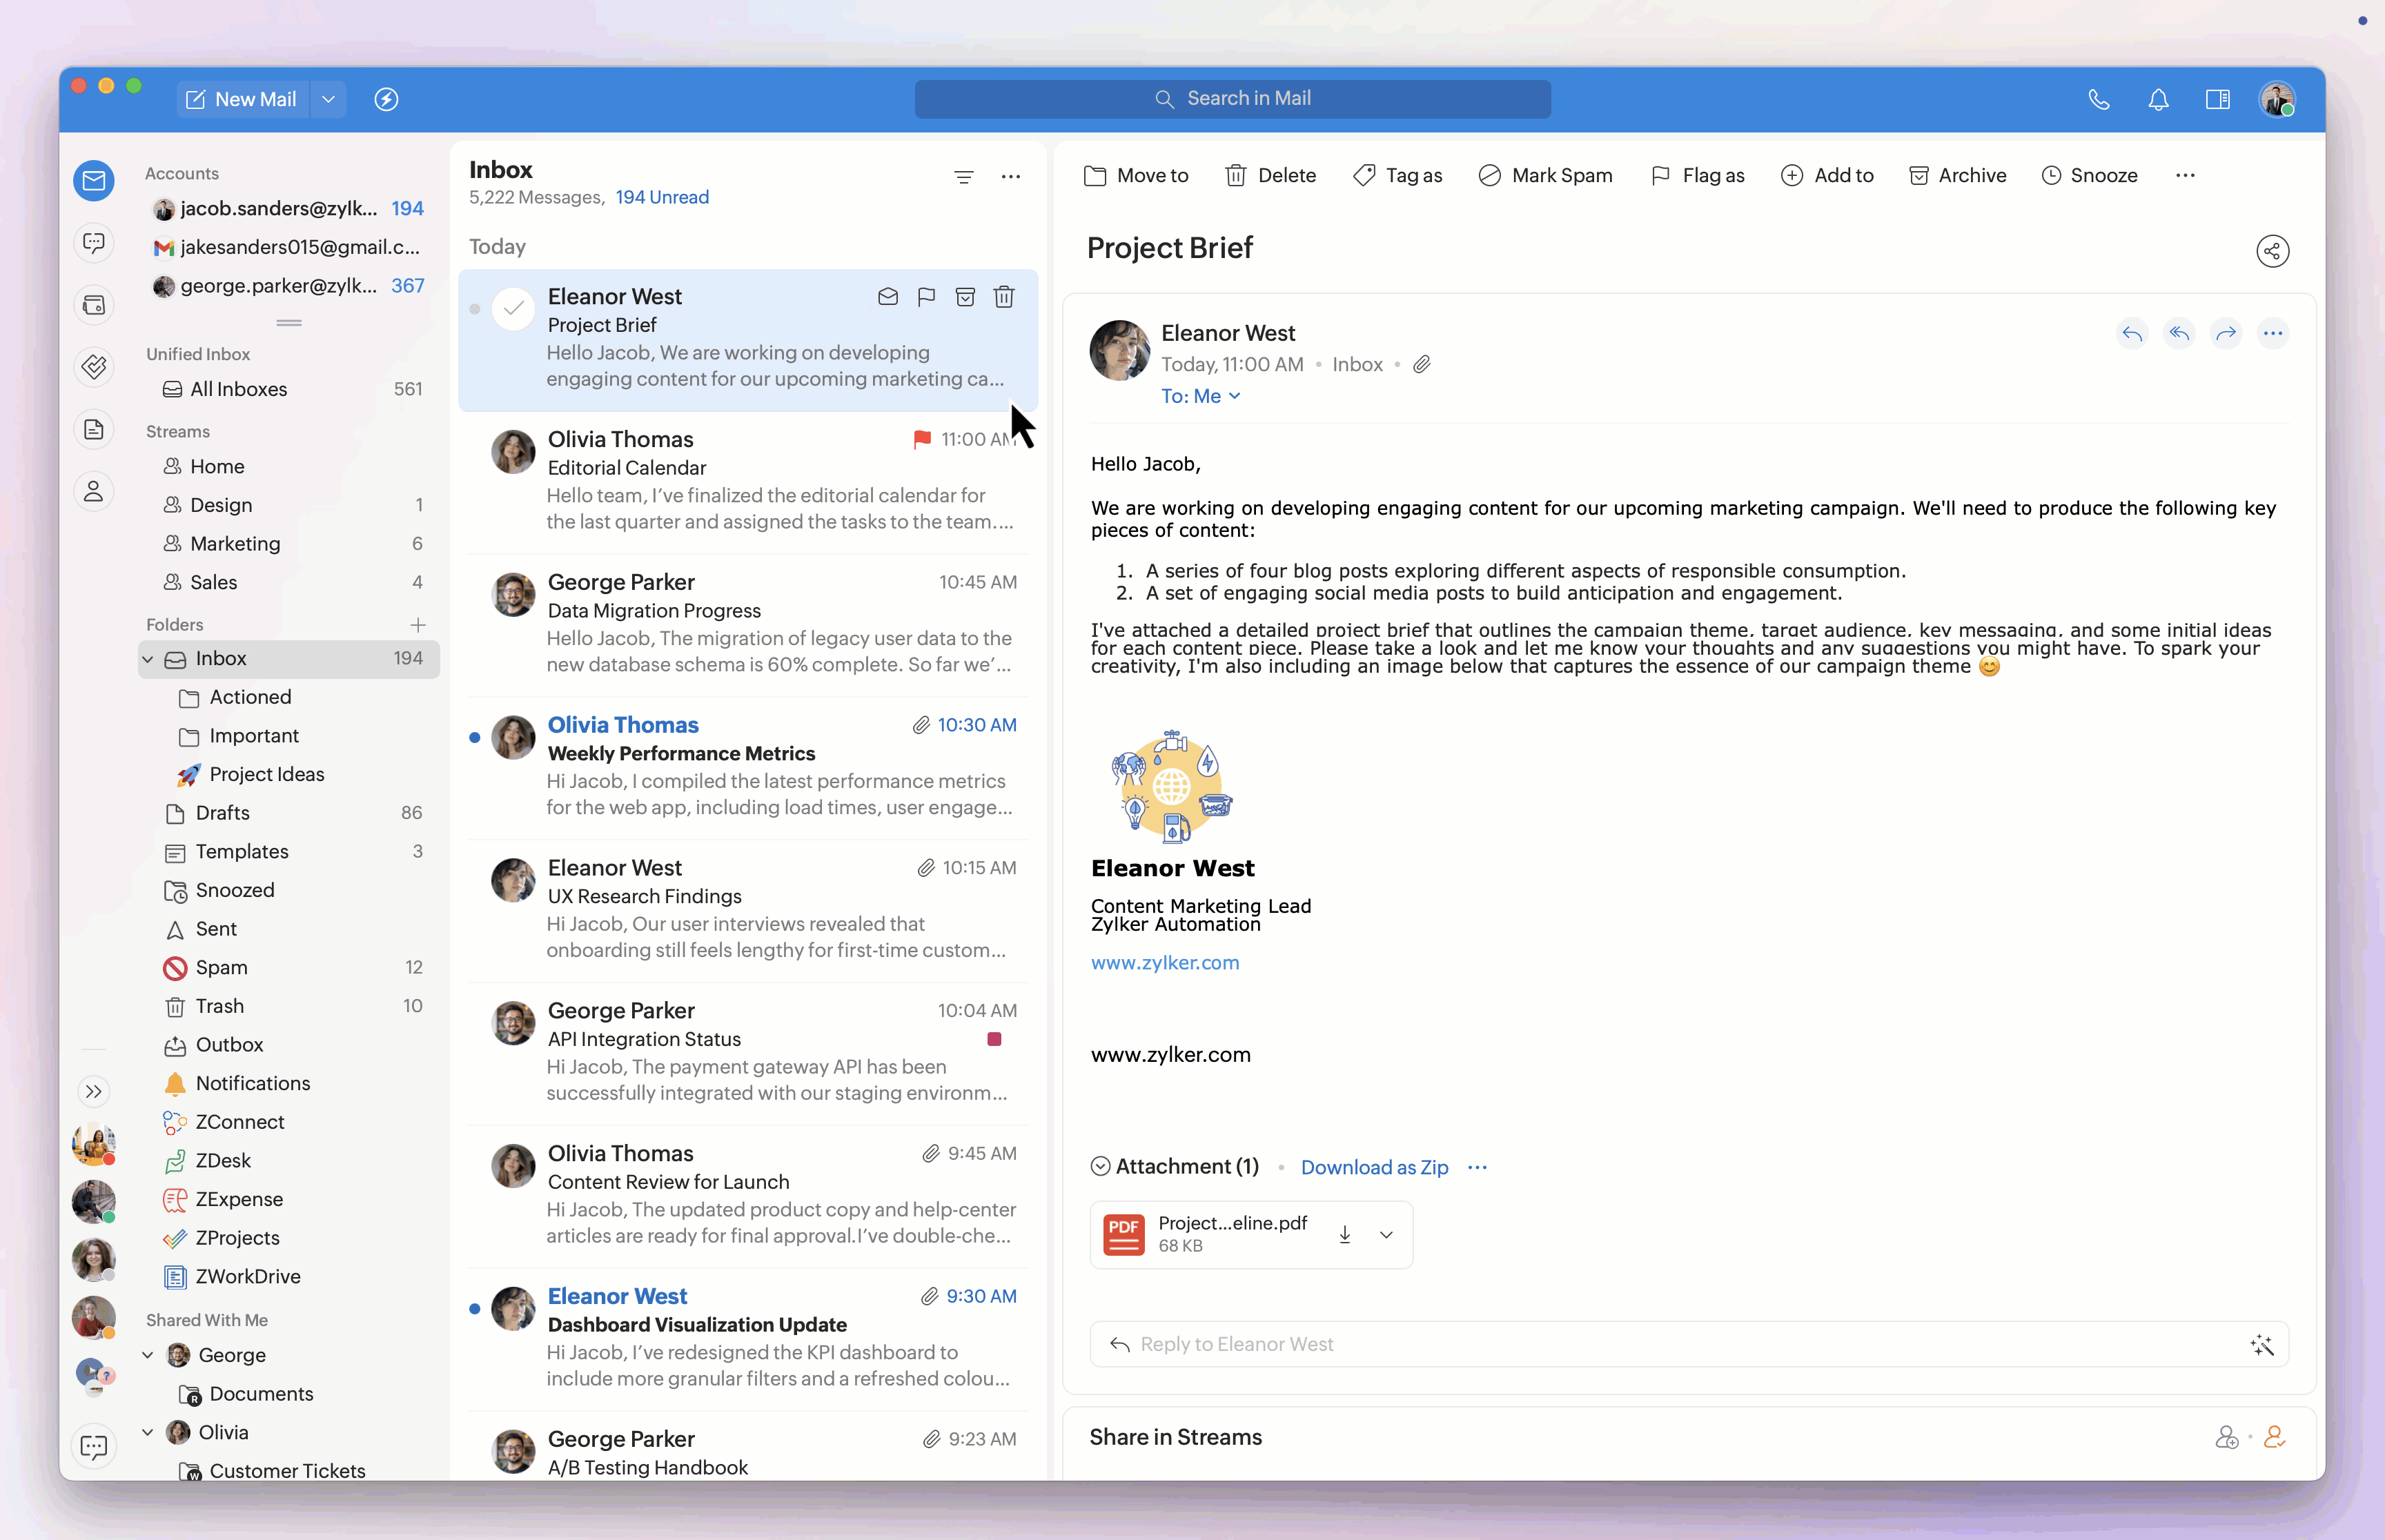Viewport: 2385px width, 1540px height.
Task: Open the New Mail dropdown arrow
Action: pos(328,99)
